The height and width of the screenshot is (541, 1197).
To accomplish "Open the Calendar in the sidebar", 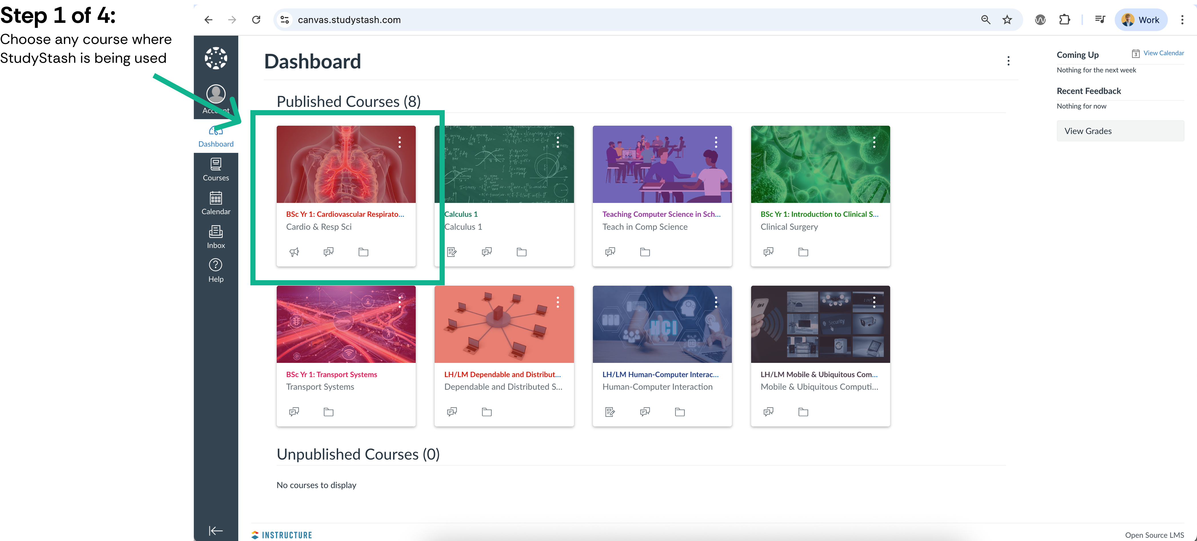I will click(x=216, y=203).
